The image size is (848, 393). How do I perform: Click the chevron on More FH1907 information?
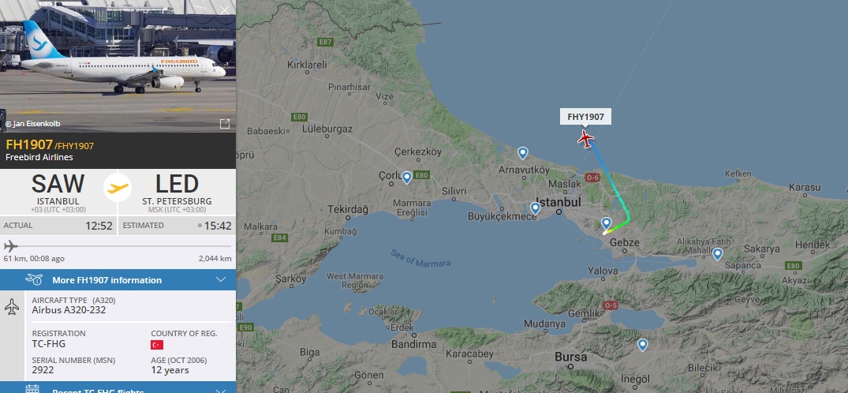(221, 280)
